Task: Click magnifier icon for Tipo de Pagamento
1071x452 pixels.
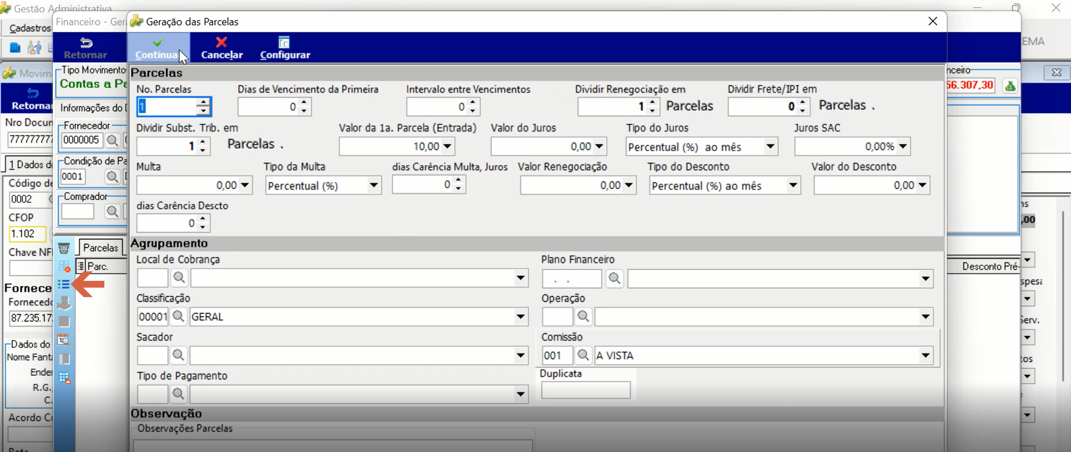Action: coord(178,394)
